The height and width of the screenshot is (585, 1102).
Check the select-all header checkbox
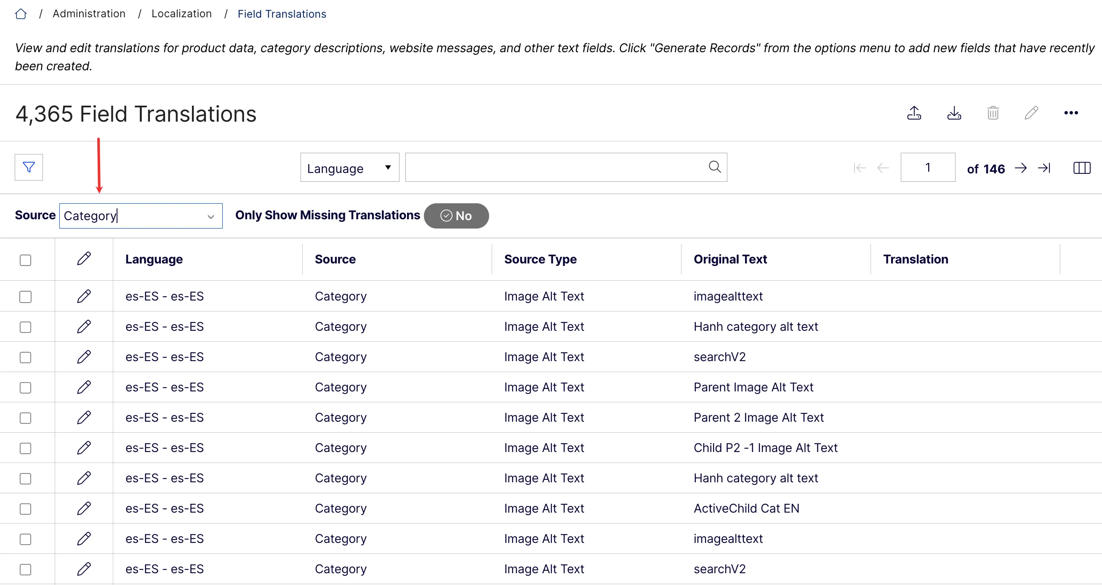26,260
